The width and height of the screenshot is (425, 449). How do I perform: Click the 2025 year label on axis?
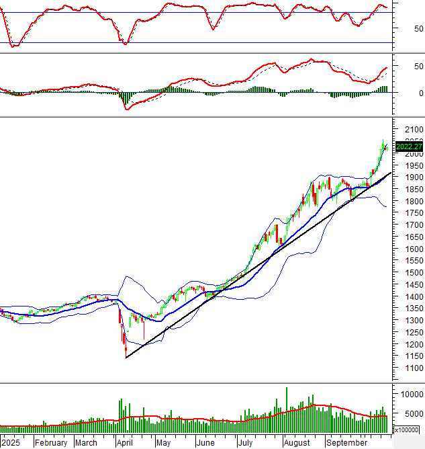tap(11, 443)
